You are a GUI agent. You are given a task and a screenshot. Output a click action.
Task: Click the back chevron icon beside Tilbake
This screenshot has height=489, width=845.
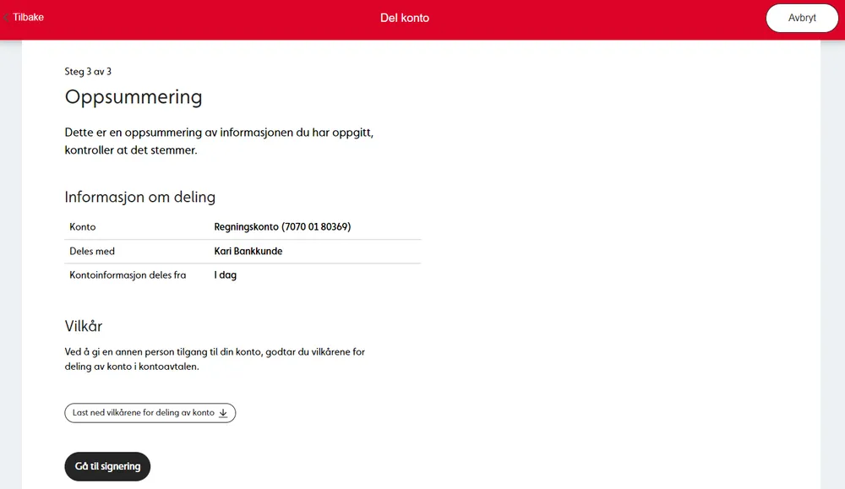coord(6,17)
